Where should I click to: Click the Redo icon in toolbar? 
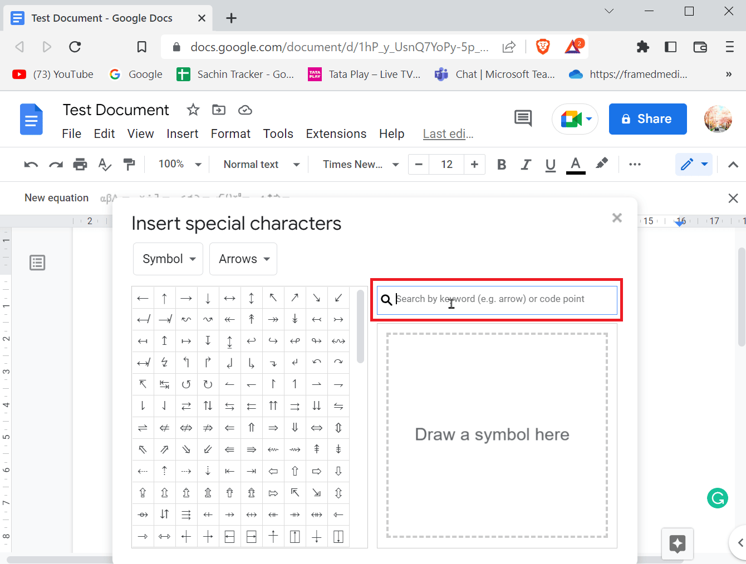tap(56, 164)
